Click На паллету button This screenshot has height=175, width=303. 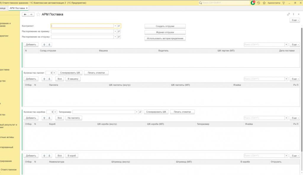pos(74,118)
